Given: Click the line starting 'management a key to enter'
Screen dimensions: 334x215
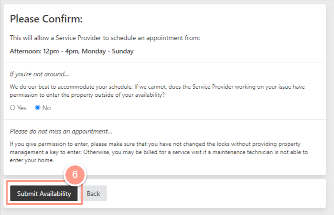Looking at the screenshot, I should click(159, 152).
